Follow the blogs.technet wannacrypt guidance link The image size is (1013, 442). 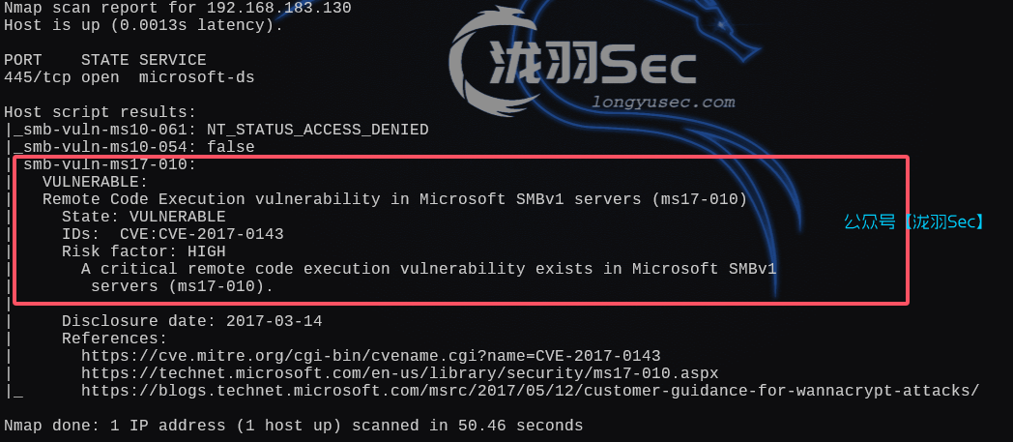coord(530,391)
